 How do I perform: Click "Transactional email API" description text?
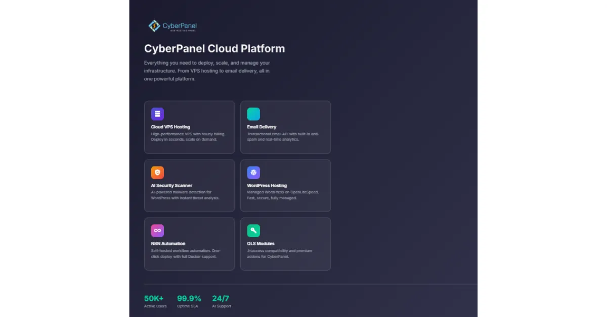click(x=283, y=137)
